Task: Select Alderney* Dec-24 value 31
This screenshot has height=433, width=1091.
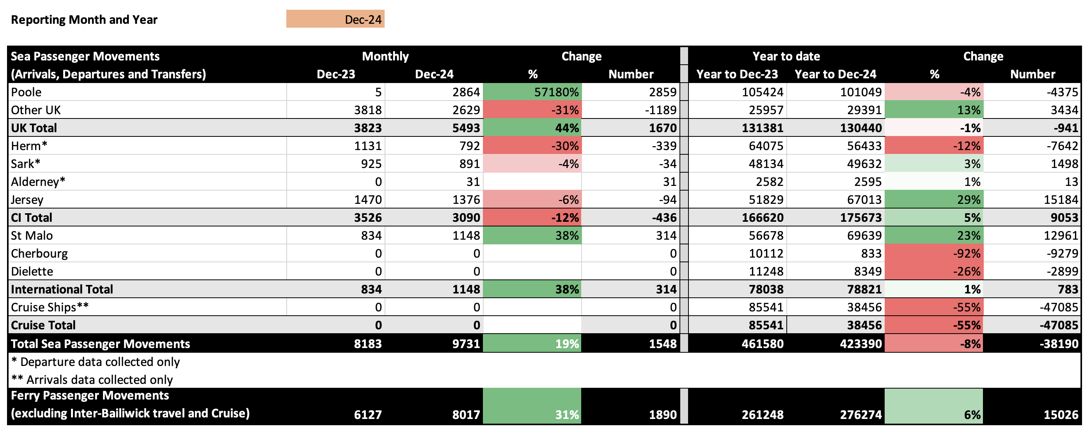Action: pyautogui.click(x=473, y=182)
